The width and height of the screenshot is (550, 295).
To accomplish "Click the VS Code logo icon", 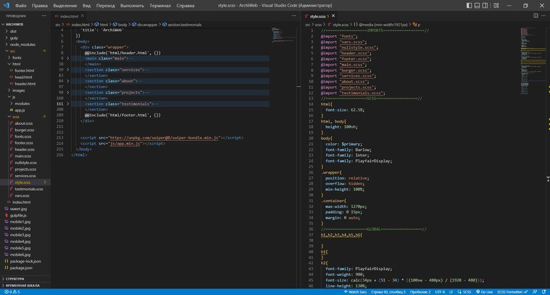I will pos(6,5).
